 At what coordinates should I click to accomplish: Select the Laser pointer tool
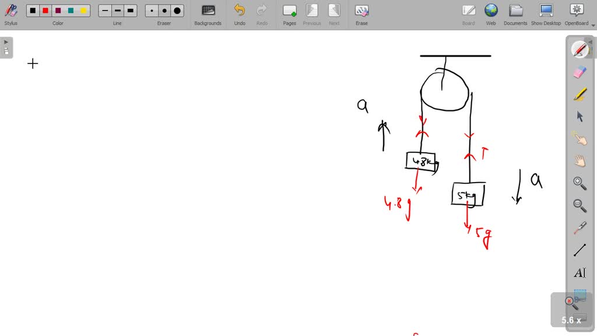pos(580,228)
